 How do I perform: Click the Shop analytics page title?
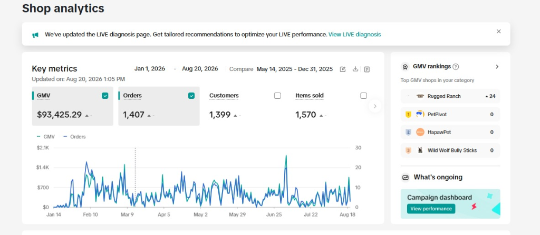(x=63, y=8)
